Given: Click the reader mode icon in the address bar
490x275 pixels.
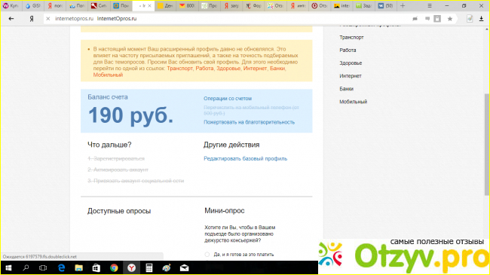Looking at the screenshot, I should point(437,19).
